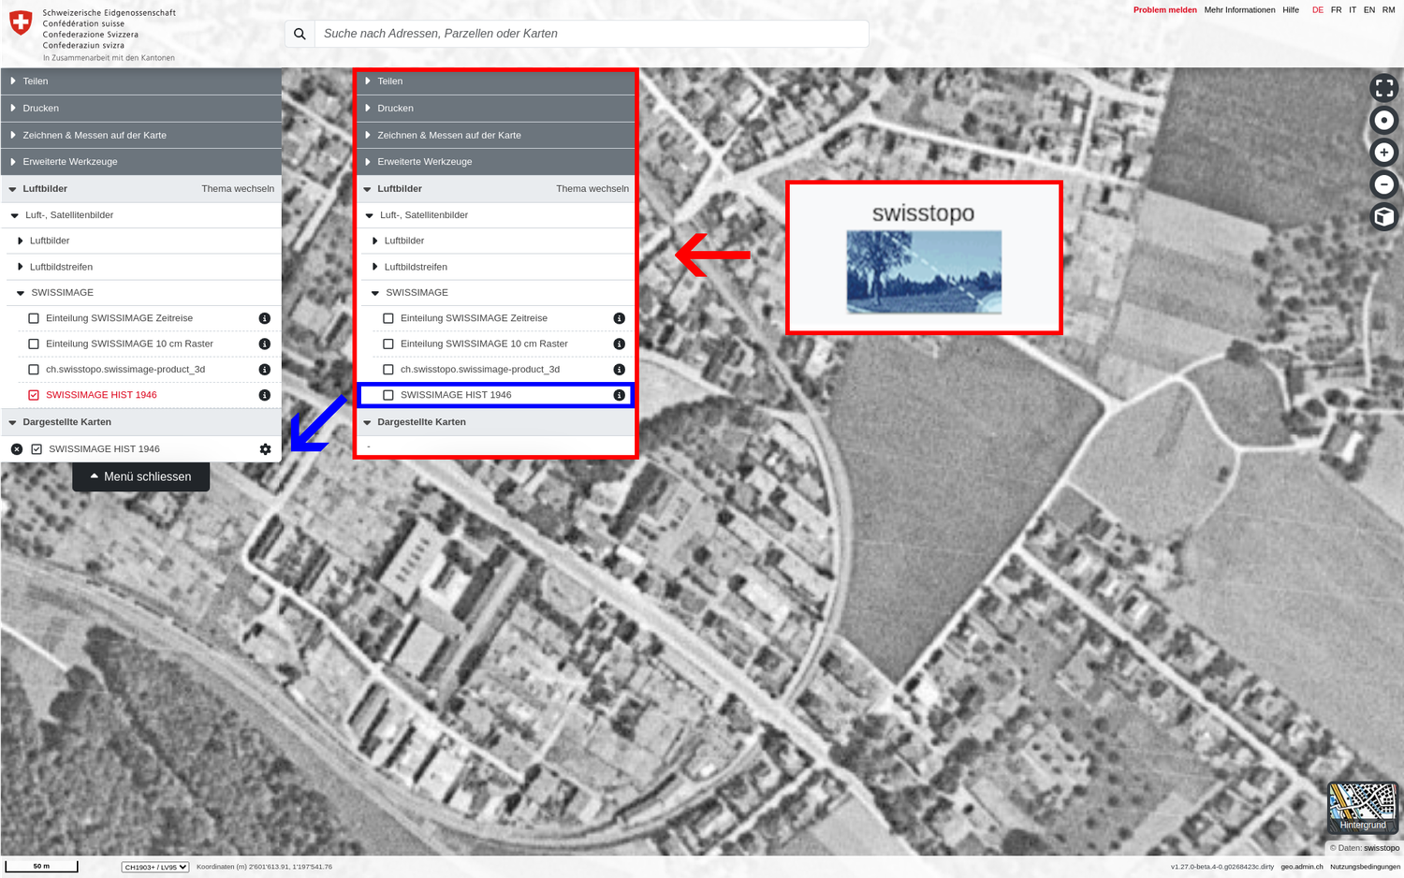Remove SWISSIMAGE HIST 1946 layer with X icon
Screen dimensions: 1404x878
(x=17, y=449)
